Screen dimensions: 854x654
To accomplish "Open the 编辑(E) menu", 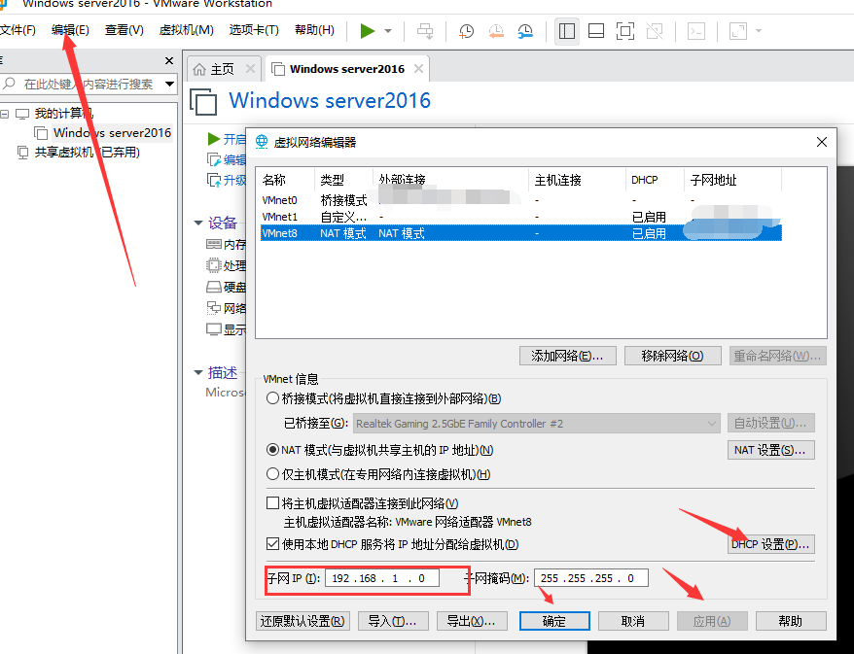I will coord(70,30).
